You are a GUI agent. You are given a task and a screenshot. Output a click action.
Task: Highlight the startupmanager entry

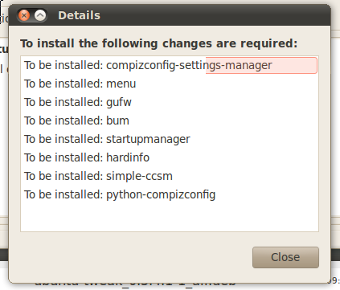[170, 139]
